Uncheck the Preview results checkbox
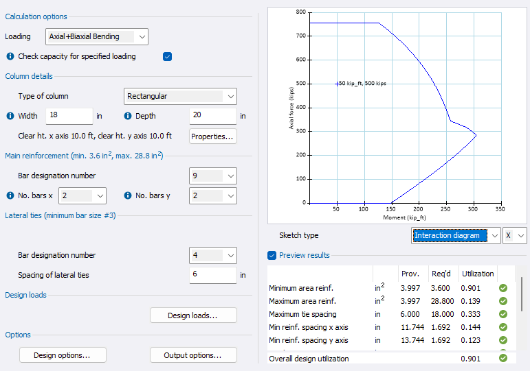Viewport: 530px width, 371px height. pyautogui.click(x=272, y=255)
